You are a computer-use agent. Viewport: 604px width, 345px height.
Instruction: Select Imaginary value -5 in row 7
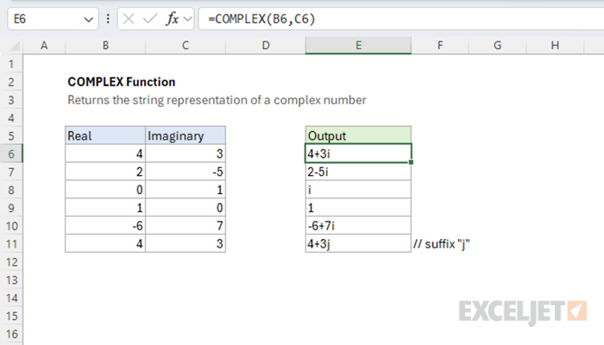(x=186, y=172)
